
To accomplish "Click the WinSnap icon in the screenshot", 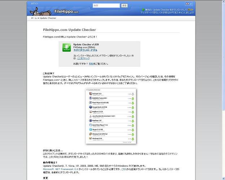I will (91, 139).
